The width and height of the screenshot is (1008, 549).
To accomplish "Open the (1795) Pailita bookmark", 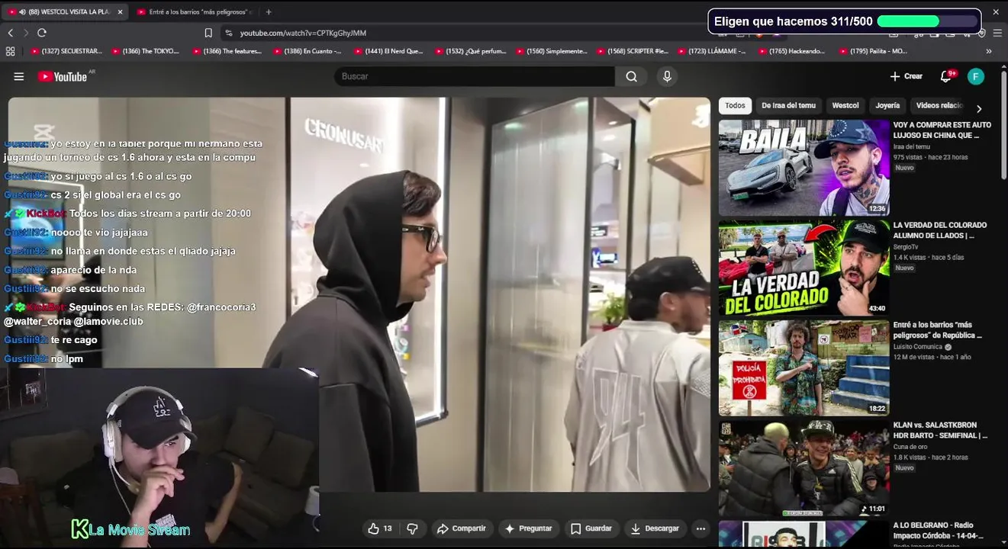I will point(873,51).
